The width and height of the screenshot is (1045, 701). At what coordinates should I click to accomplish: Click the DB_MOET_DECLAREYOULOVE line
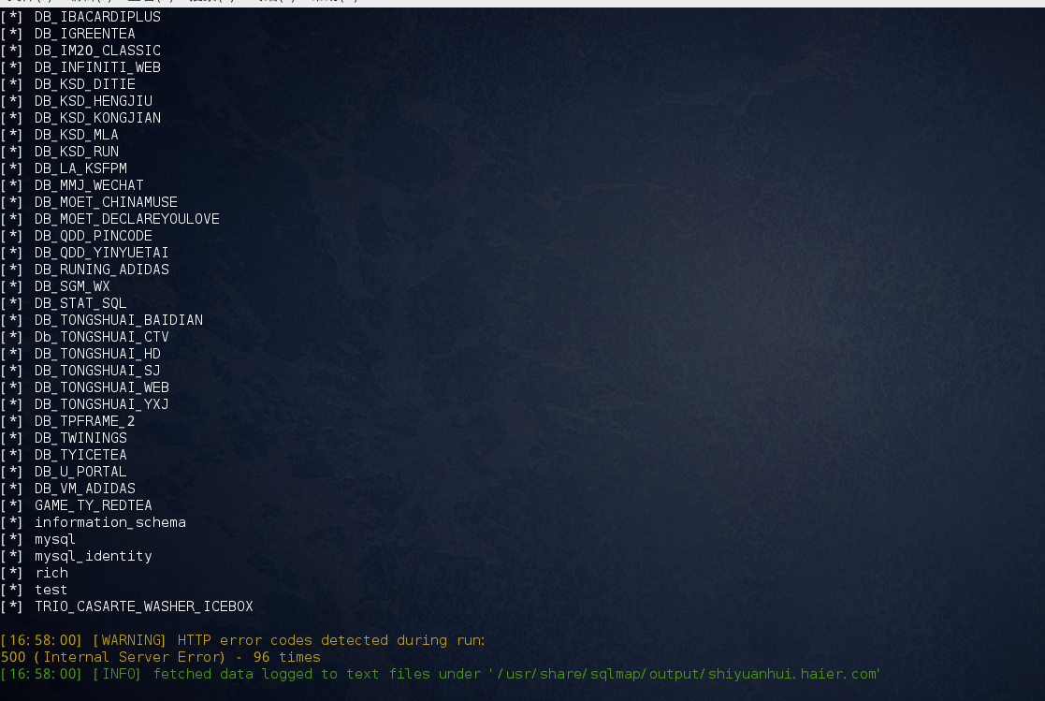click(x=126, y=219)
